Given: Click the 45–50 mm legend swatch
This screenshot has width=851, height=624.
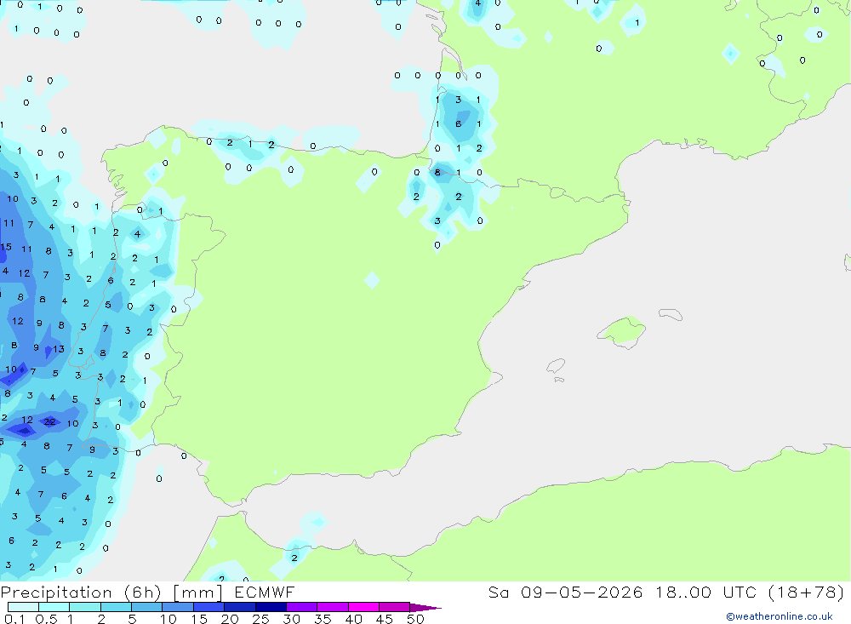Looking at the screenshot, I should (394, 607).
